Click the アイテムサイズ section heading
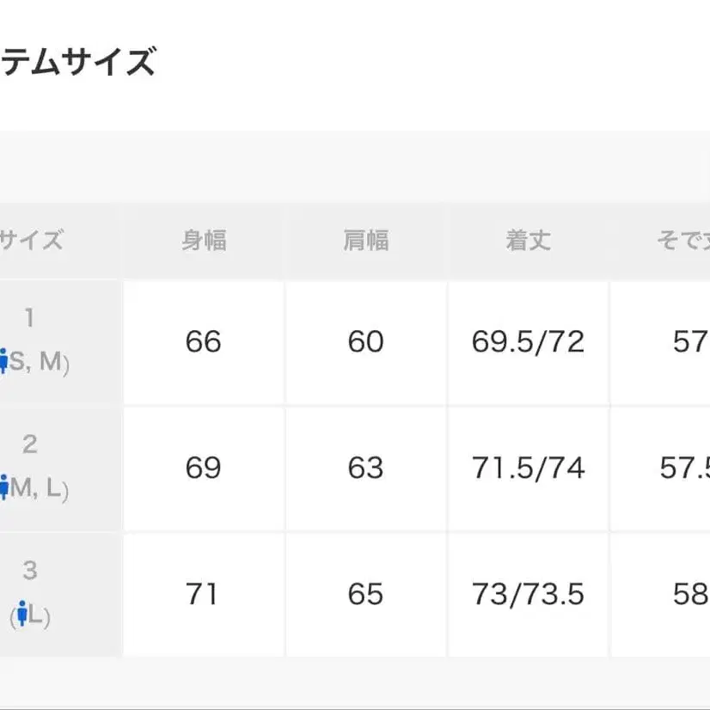 click(77, 63)
